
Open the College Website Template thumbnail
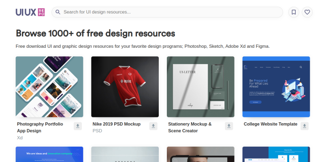coord(276,87)
